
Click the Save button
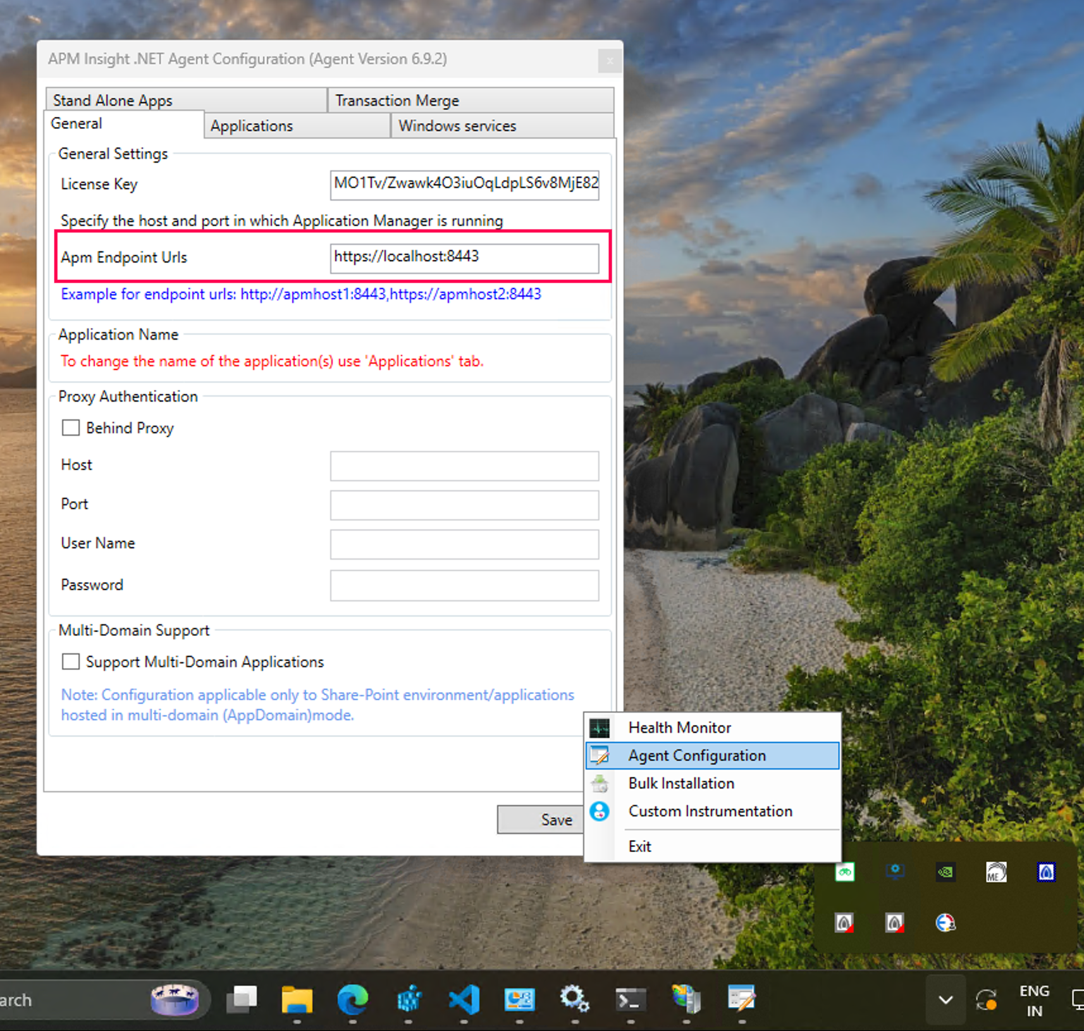541,820
